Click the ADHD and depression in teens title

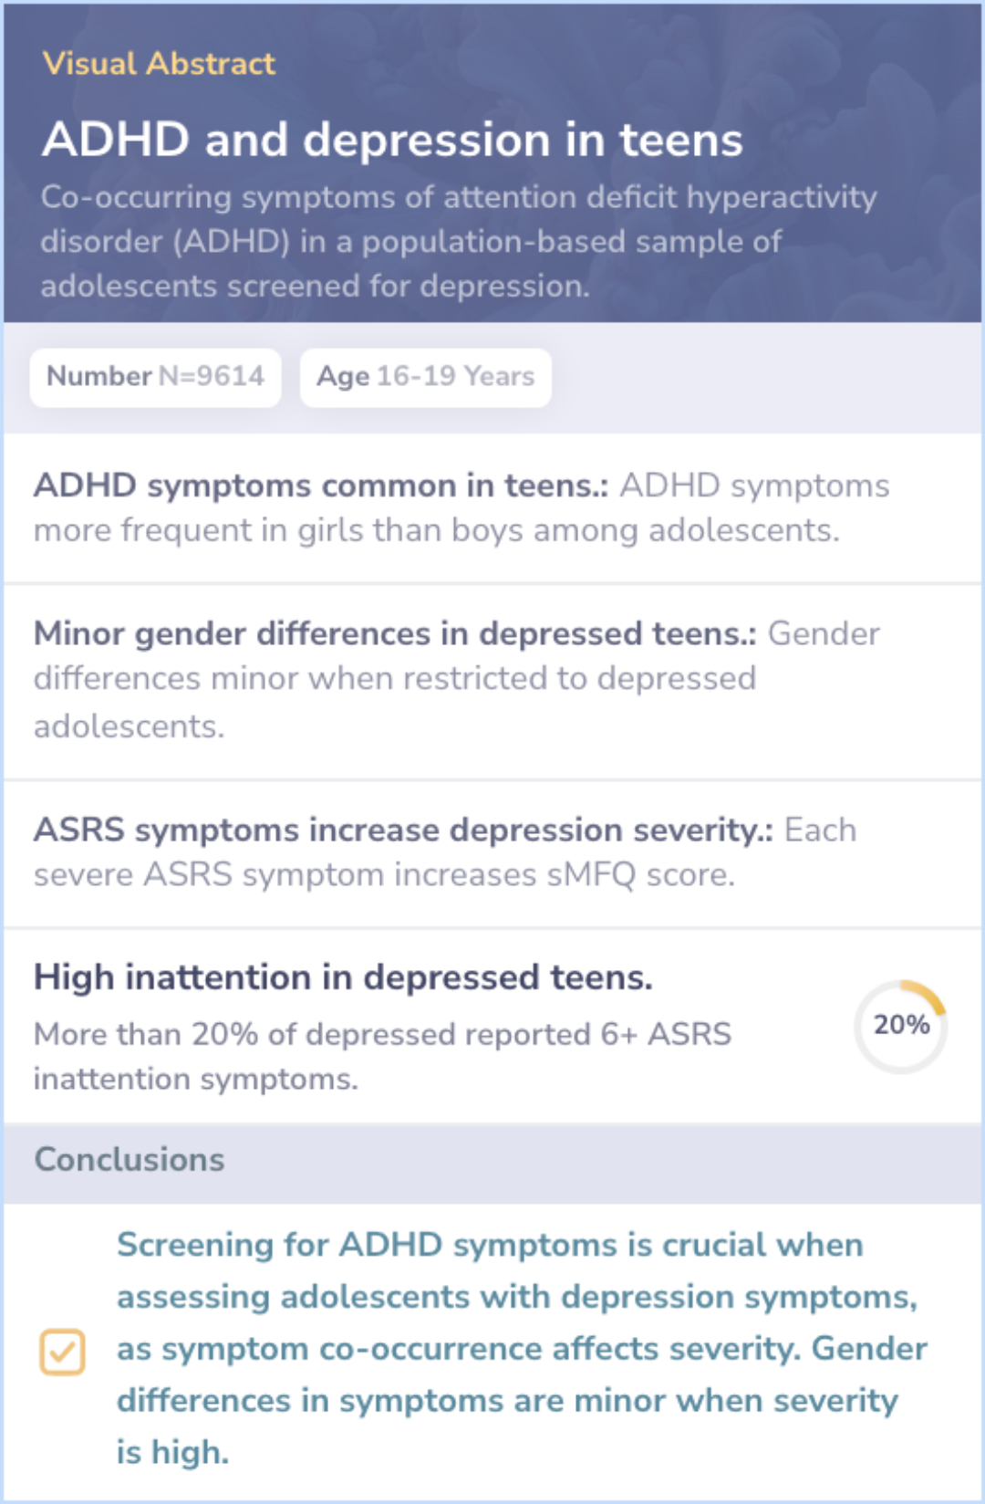[392, 140]
